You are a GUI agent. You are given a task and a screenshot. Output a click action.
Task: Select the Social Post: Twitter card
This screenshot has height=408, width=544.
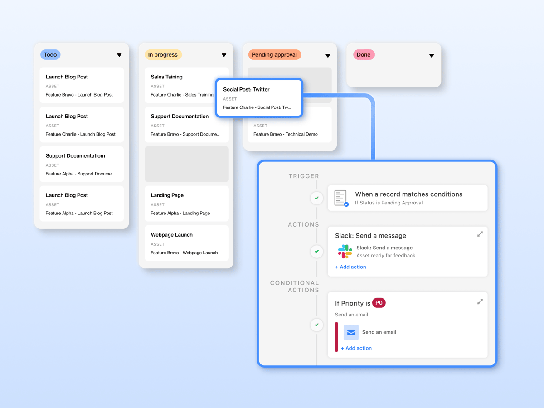pyautogui.click(x=258, y=97)
